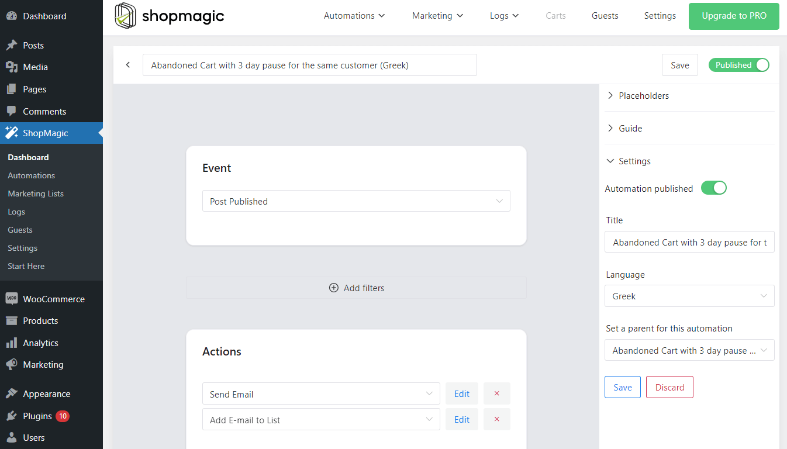Image resolution: width=787 pixels, height=449 pixels.
Task: Click the WordPress Dashboard gauge icon
Action: (12, 16)
